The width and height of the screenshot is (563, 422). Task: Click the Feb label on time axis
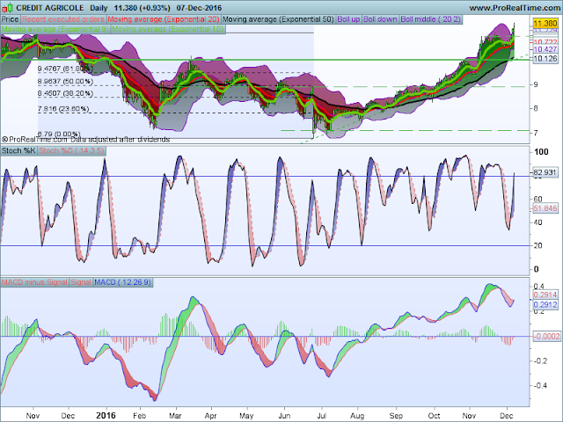tap(139, 416)
